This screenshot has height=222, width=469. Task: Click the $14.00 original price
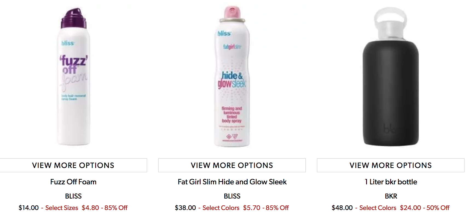[28, 208]
